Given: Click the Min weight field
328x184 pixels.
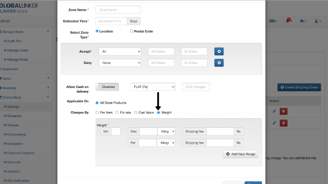Looking at the screenshot, I should click(x=116, y=131).
